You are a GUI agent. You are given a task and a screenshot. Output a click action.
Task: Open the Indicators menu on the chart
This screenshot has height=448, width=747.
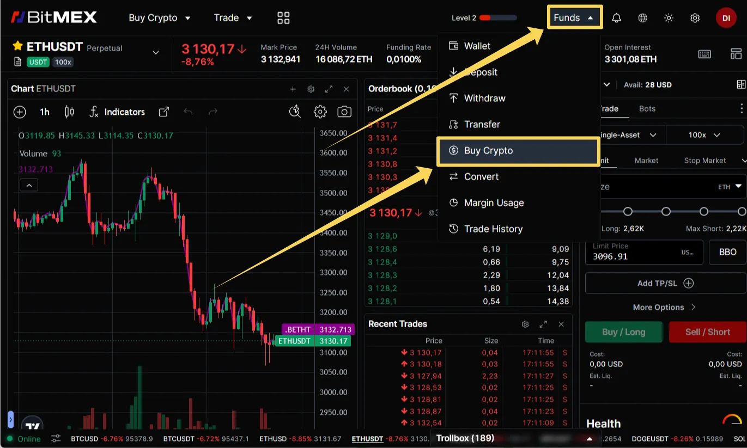pyautogui.click(x=124, y=112)
